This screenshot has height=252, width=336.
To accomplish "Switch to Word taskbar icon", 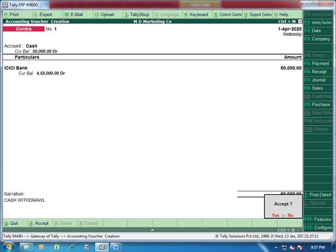I will point(116,247).
